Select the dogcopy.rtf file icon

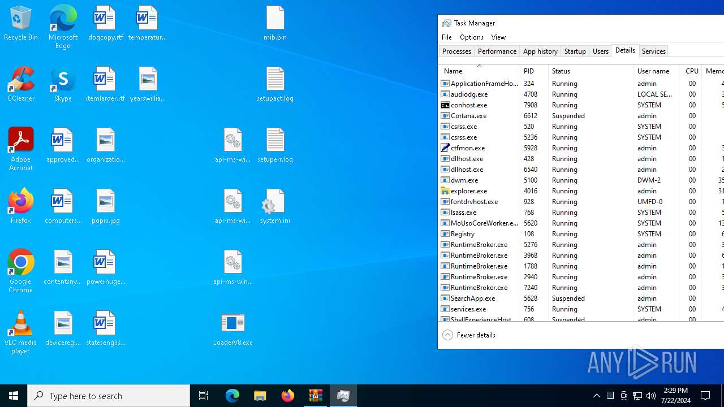click(x=106, y=24)
